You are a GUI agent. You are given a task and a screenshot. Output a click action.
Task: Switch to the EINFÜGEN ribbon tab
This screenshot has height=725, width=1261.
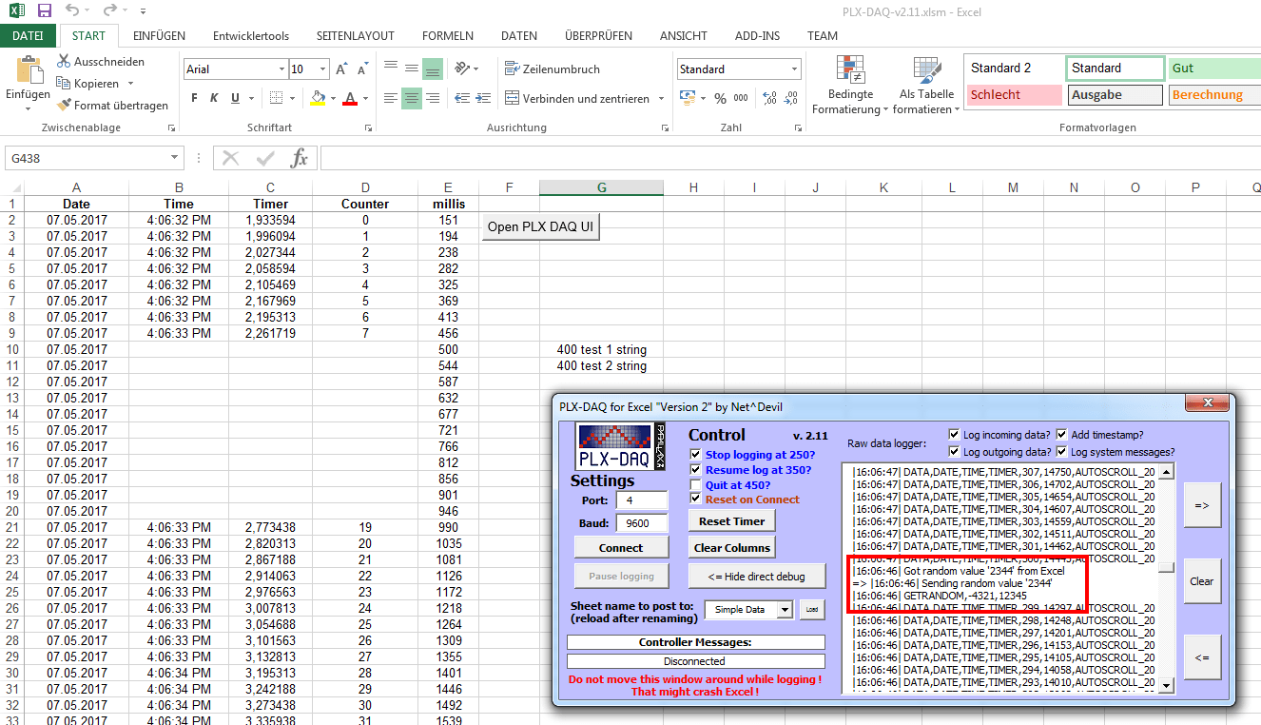point(159,36)
